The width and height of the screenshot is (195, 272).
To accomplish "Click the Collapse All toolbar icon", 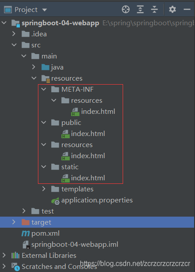I will point(154,9).
